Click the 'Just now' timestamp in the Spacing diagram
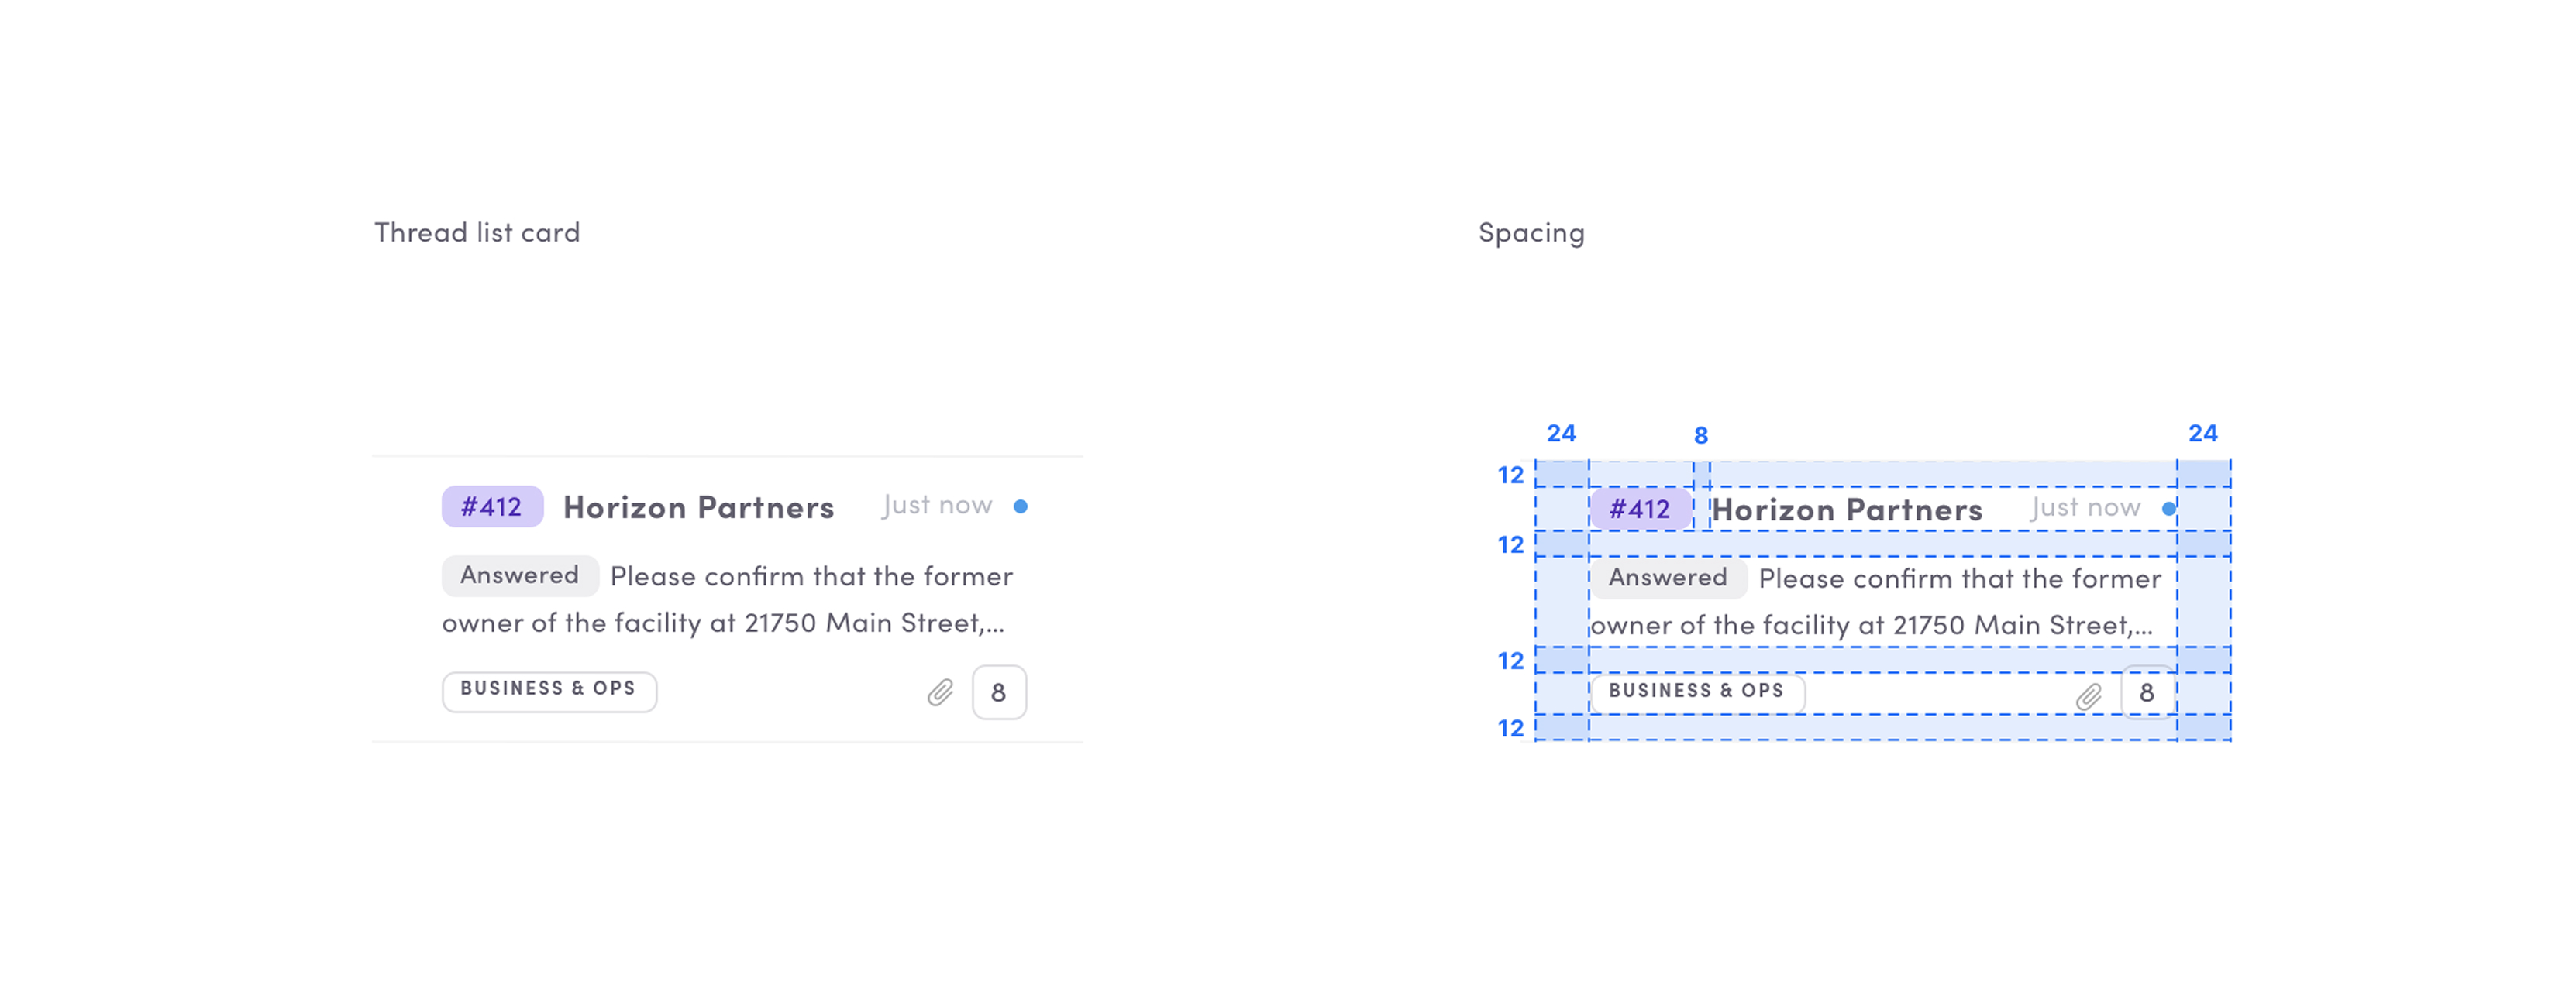This screenshot has height=999, width=2576. pyautogui.click(x=2086, y=509)
